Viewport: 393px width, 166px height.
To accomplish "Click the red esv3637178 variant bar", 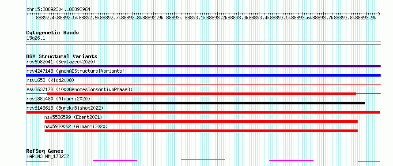I will pos(201,94).
